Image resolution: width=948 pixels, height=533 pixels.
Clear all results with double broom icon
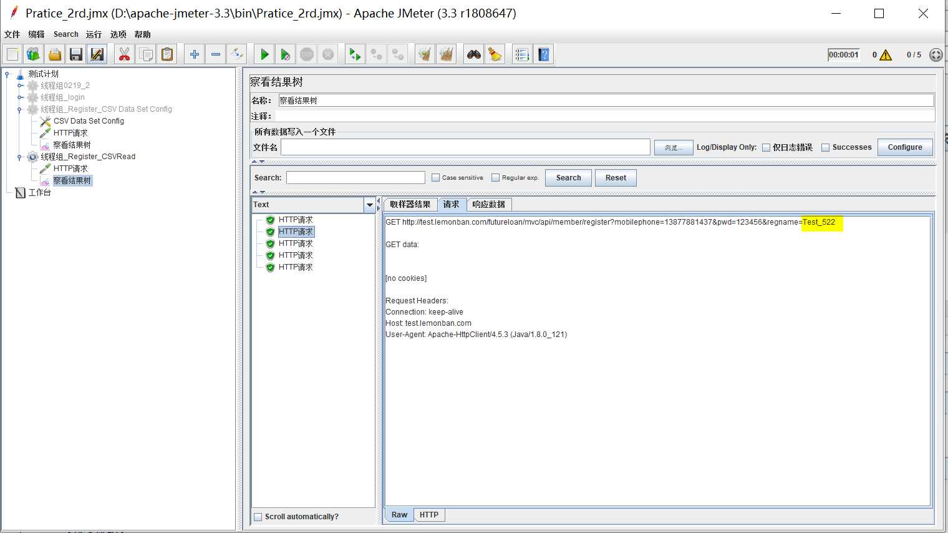tap(447, 54)
